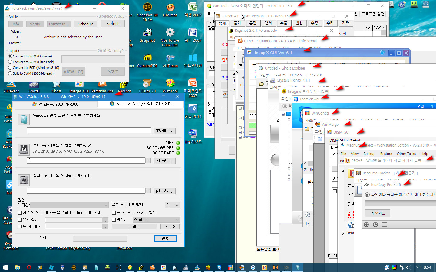The image size is (436, 272).
Task: Expand the 트윅 > menu button
Action: [x=134, y=226]
